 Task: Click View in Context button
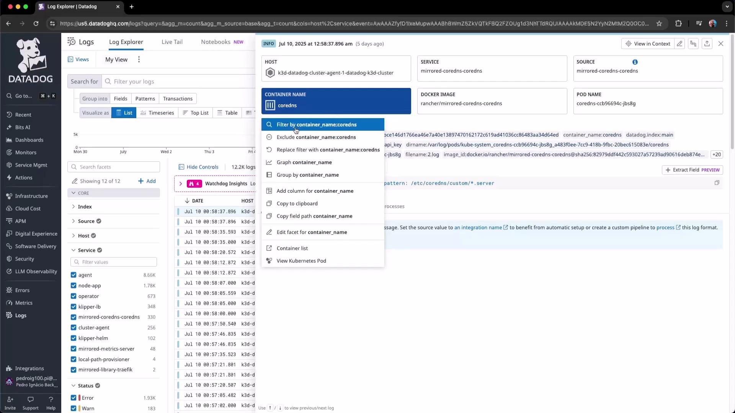coord(648,44)
